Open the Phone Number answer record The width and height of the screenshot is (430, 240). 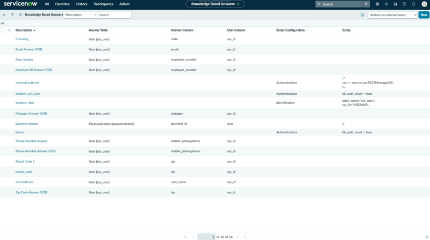tap(31, 141)
